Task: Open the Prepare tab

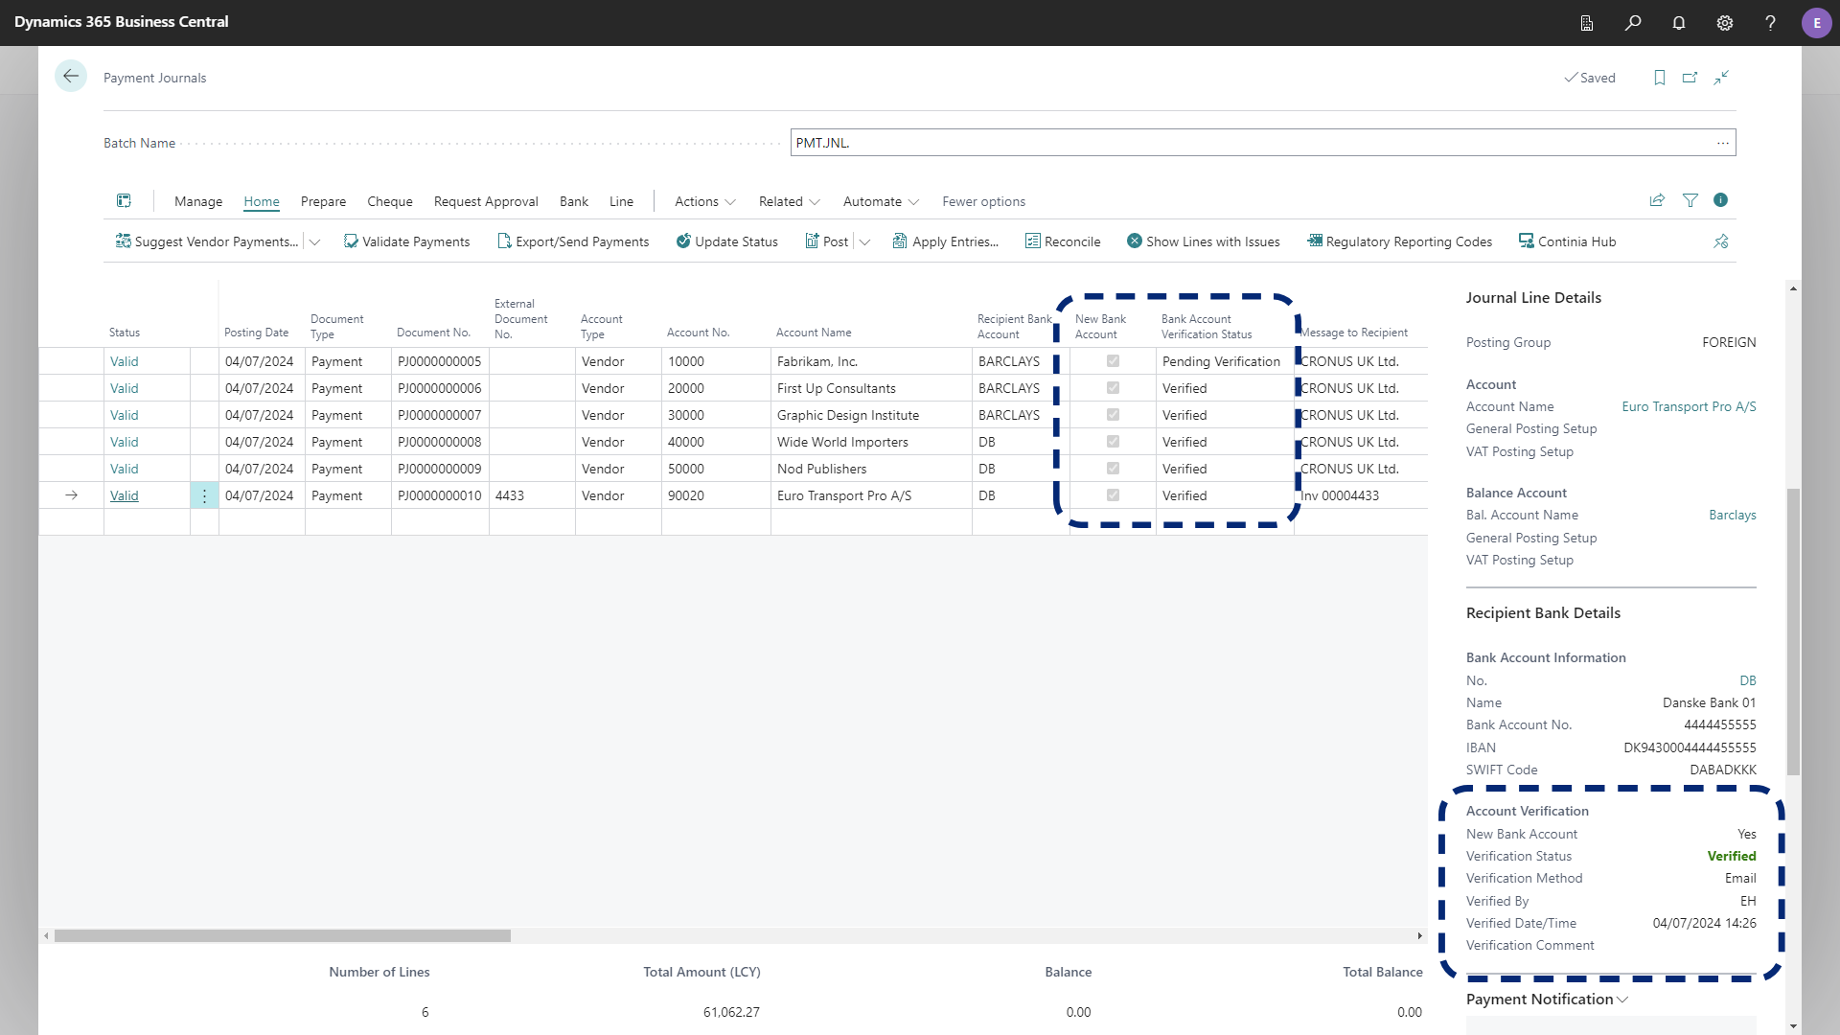Action: pos(323,201)
